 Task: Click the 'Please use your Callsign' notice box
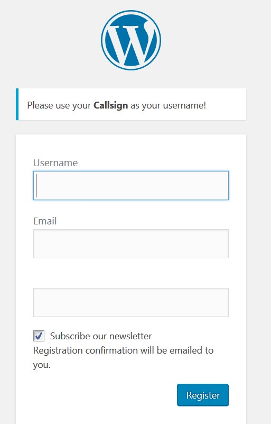pos(131,104)
